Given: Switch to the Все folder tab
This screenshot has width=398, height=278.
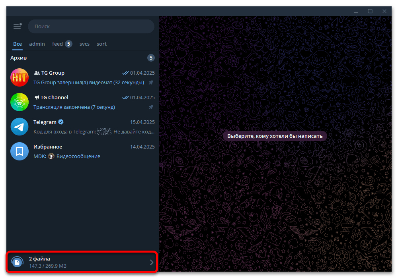Looking at the screenshot, I should tap(18, 44).
